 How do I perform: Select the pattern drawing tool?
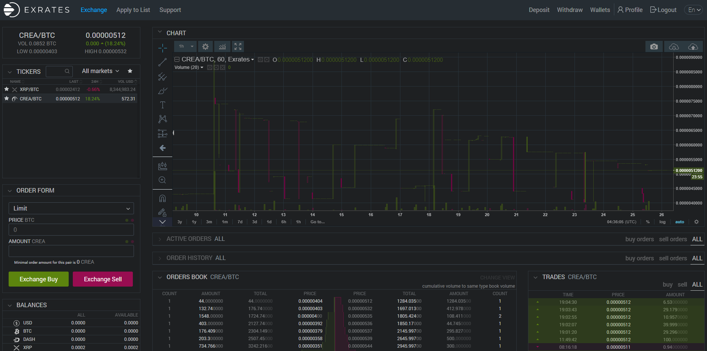162,119
